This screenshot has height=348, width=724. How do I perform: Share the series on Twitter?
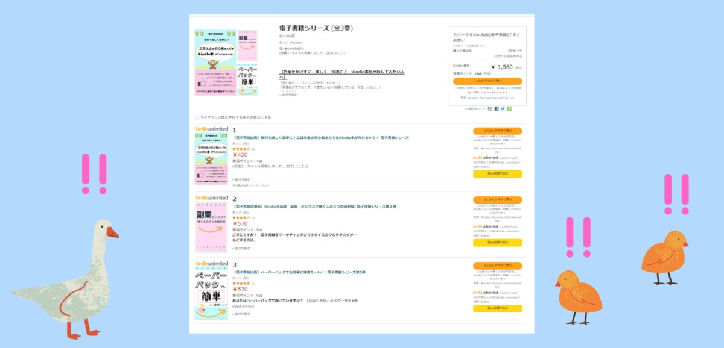[x=503, y=109]
